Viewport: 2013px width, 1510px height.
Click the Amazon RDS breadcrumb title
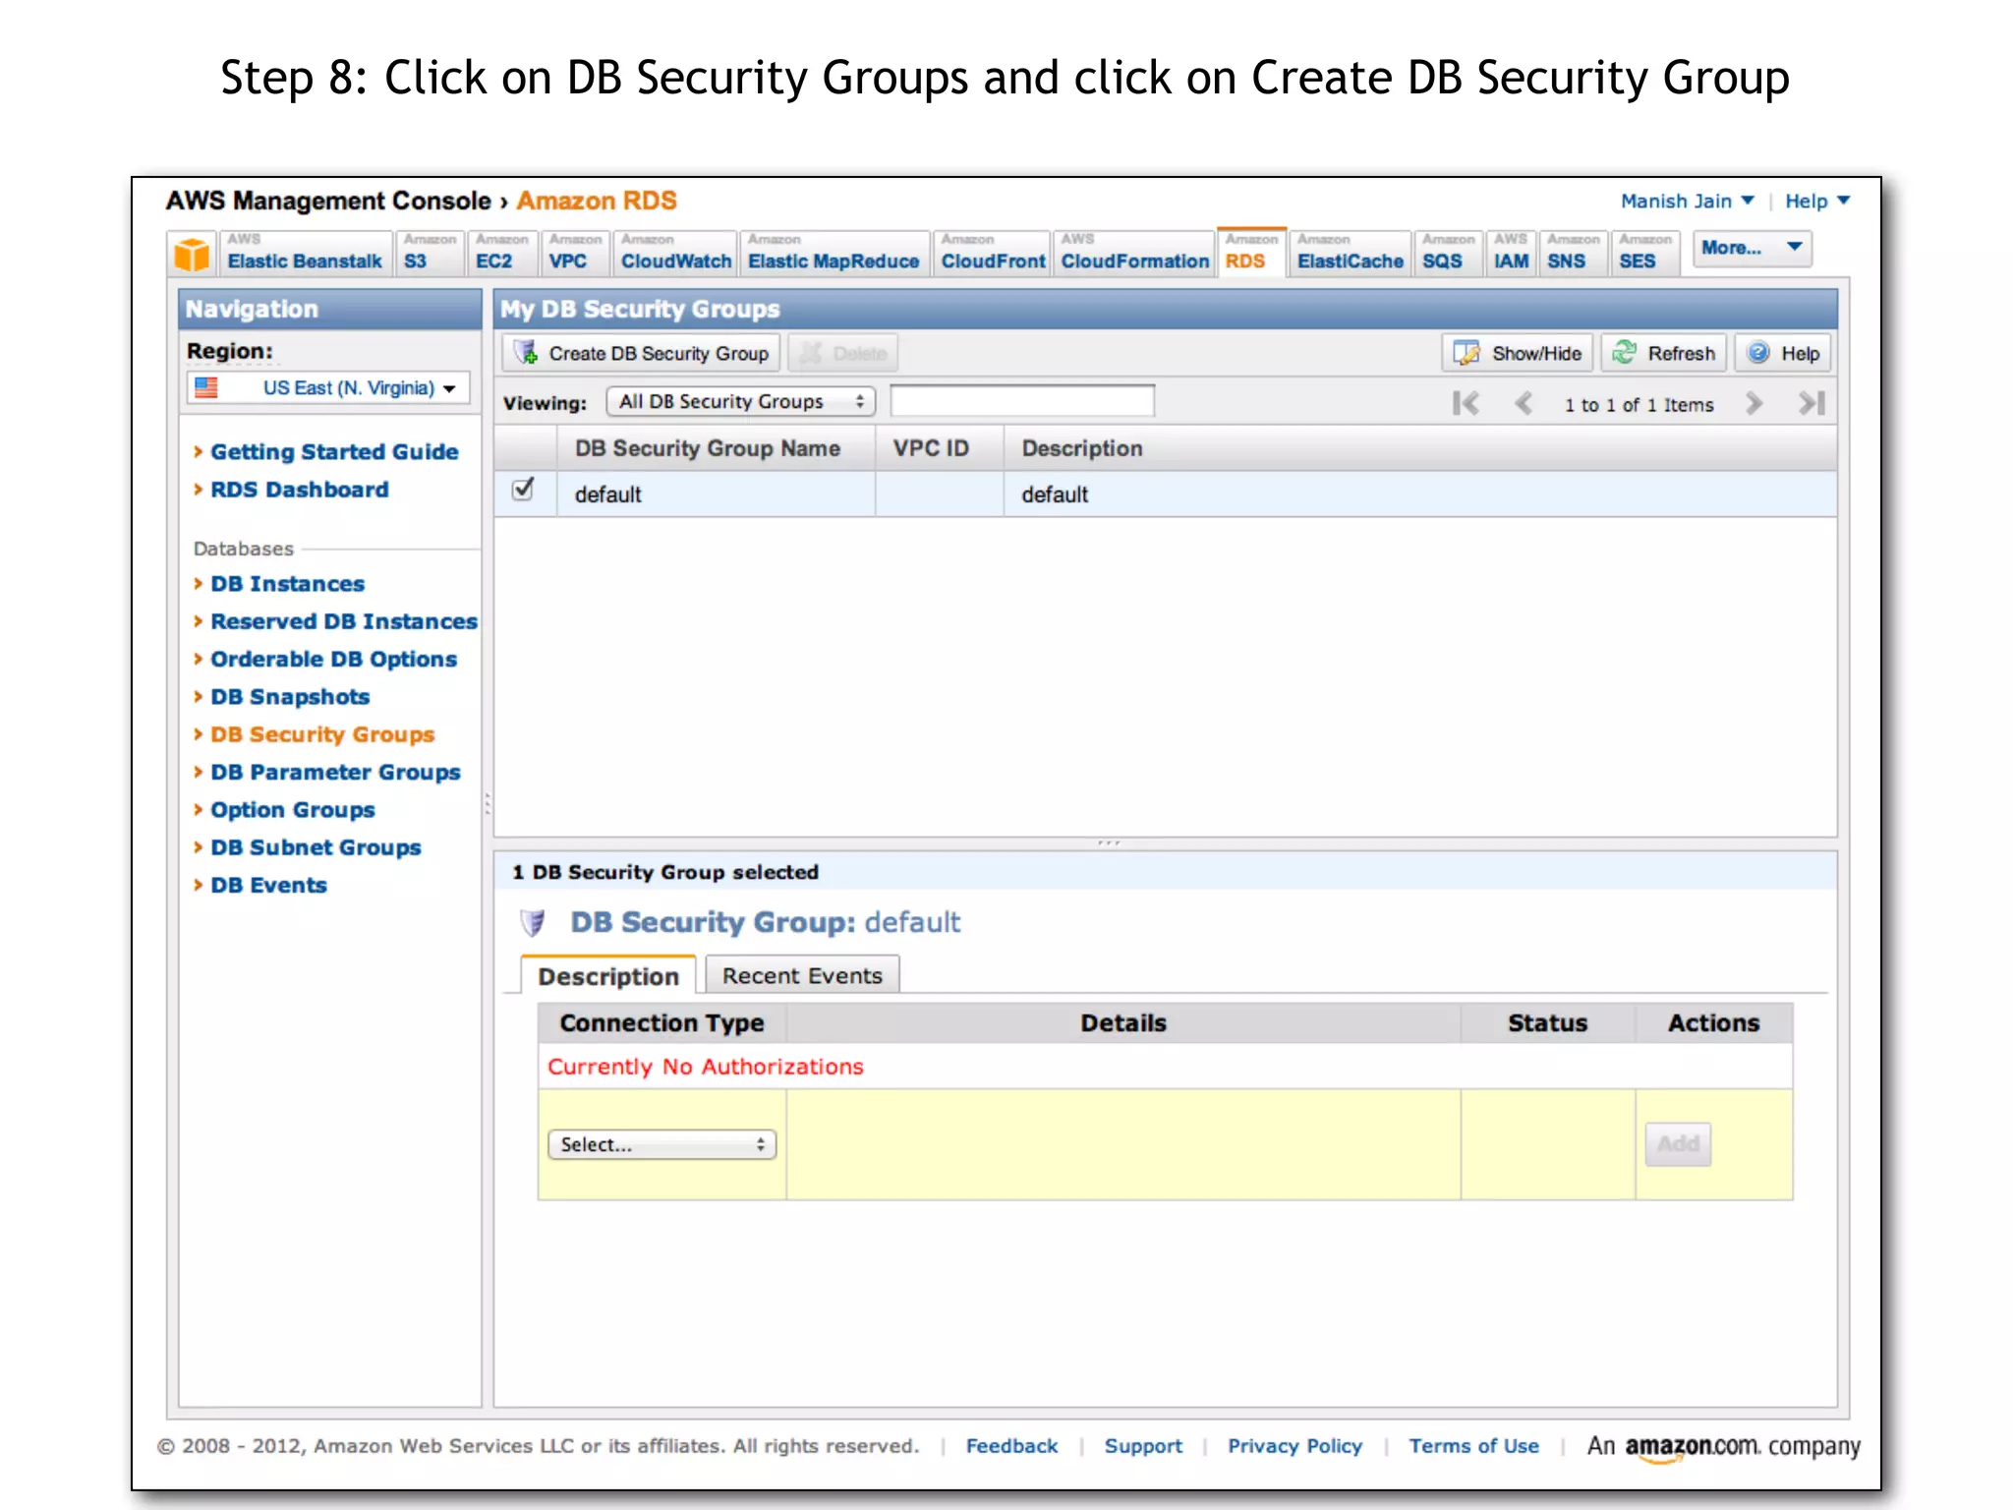pos(597,201)
